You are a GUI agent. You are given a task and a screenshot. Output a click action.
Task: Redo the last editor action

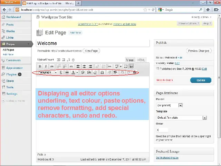(x=128, y=72)
